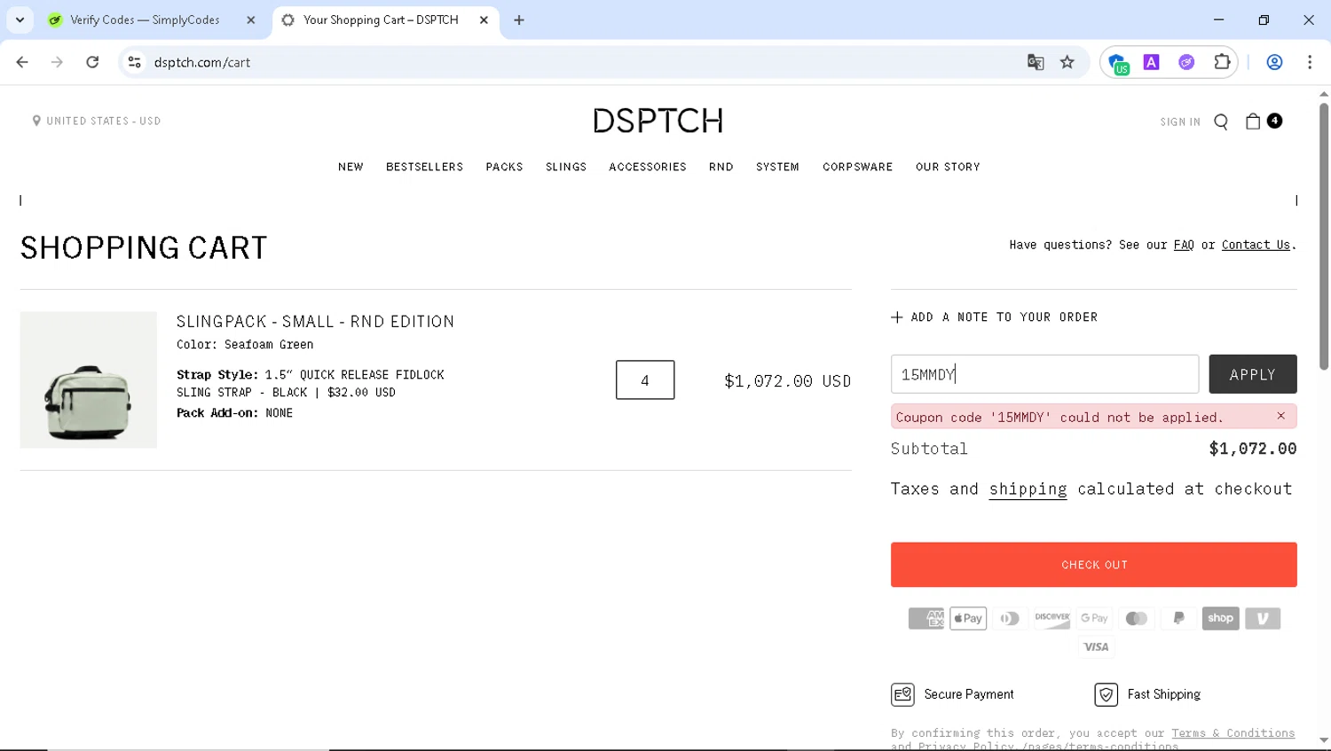The image size is (1331, 751).
Task: Open the CORPSWARE menu item
Action: (857, 167)
